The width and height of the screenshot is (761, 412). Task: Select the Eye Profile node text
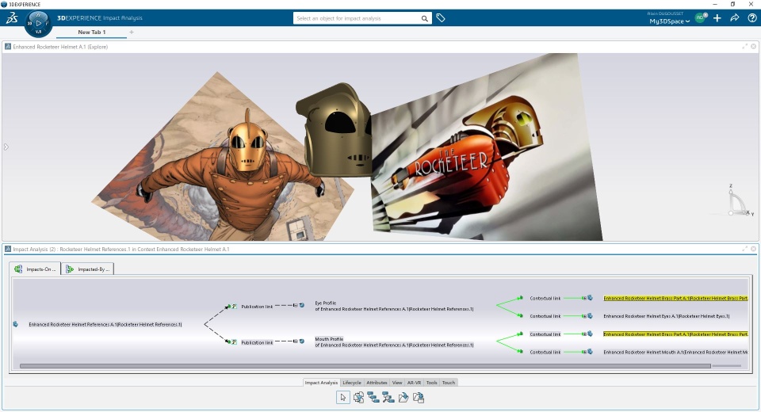(394, 306)
